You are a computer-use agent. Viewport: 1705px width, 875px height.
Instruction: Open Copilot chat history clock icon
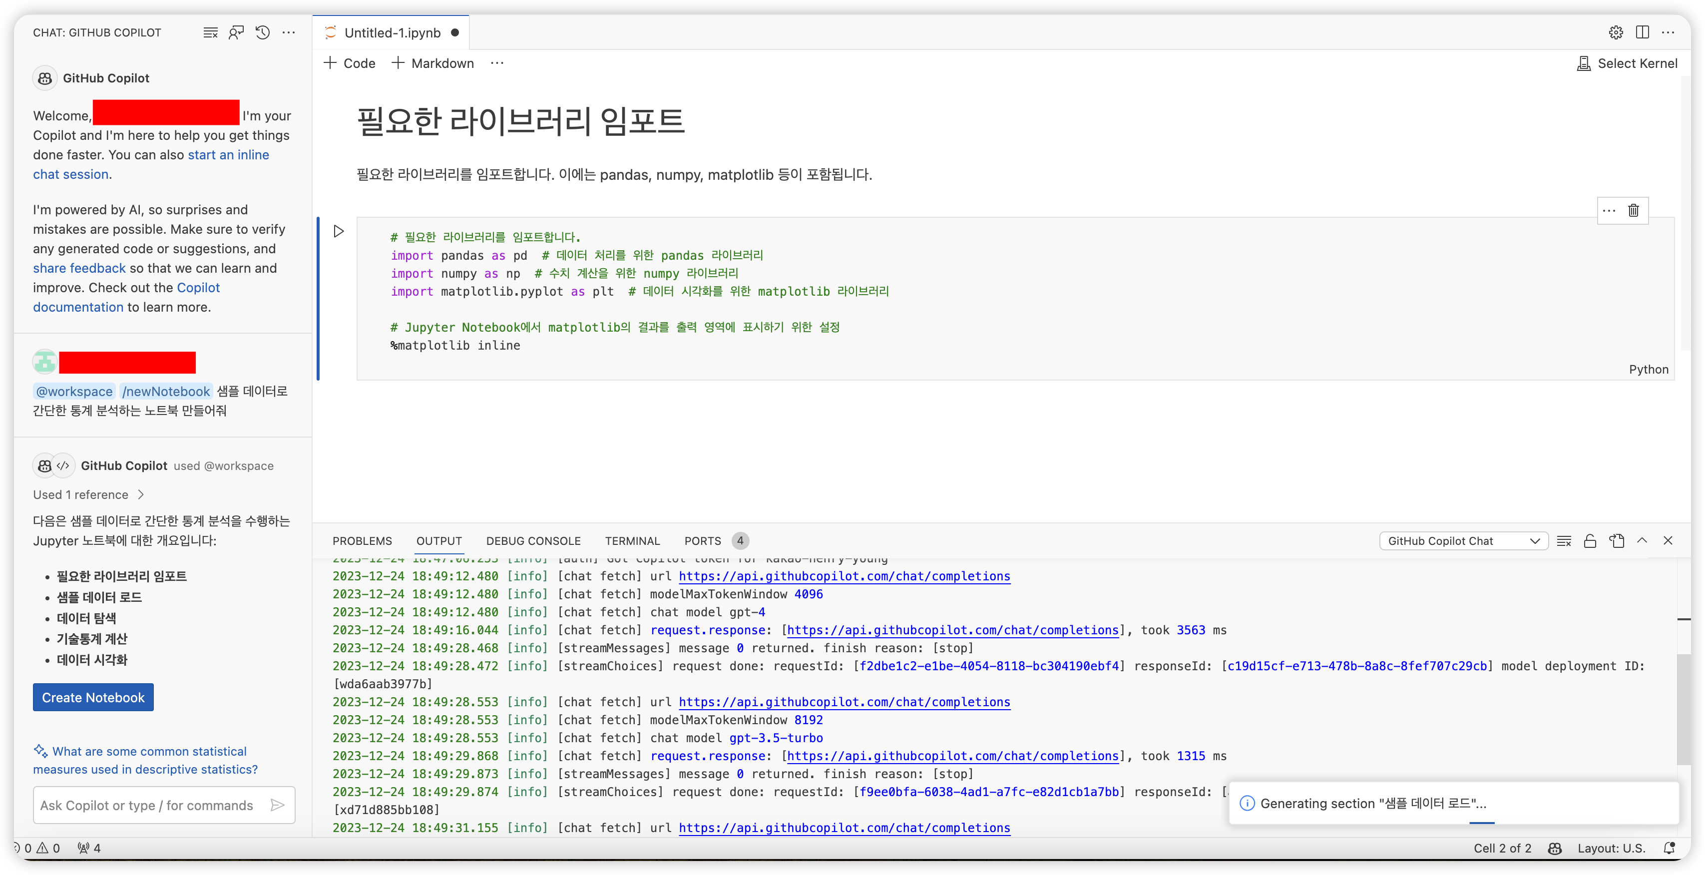coord(263,32)
